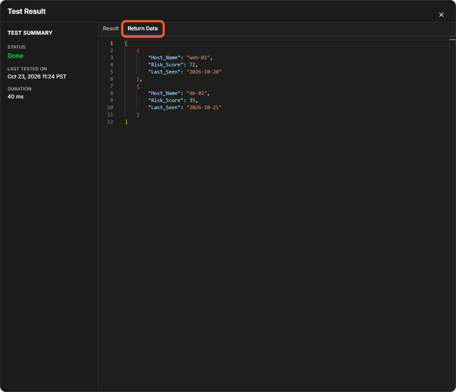Viewport: 456px width, 392px height.
Task: Click the "web-01" value
Action: [x=198, y=57]
